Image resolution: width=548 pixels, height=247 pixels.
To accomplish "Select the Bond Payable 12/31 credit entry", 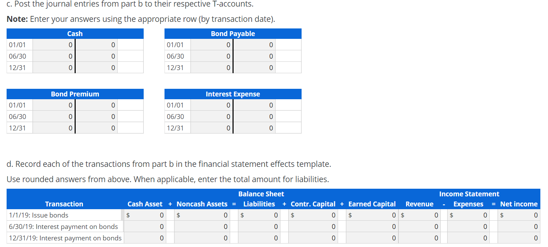I will 254,67.
